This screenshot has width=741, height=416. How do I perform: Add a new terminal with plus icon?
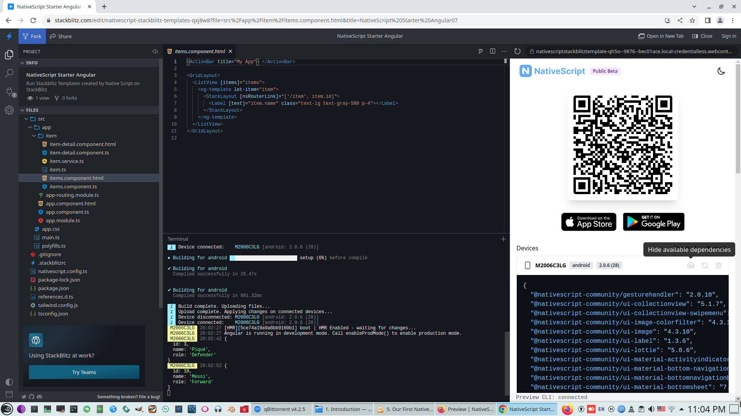tap(503, 239)
